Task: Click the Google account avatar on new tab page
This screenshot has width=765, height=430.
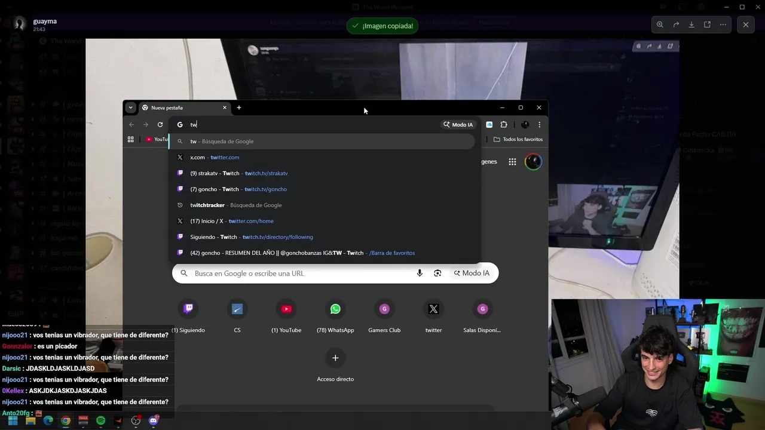Action: pos(533,162)
